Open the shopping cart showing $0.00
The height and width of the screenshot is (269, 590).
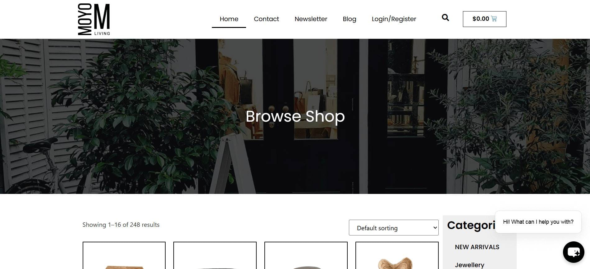point(484,19)
